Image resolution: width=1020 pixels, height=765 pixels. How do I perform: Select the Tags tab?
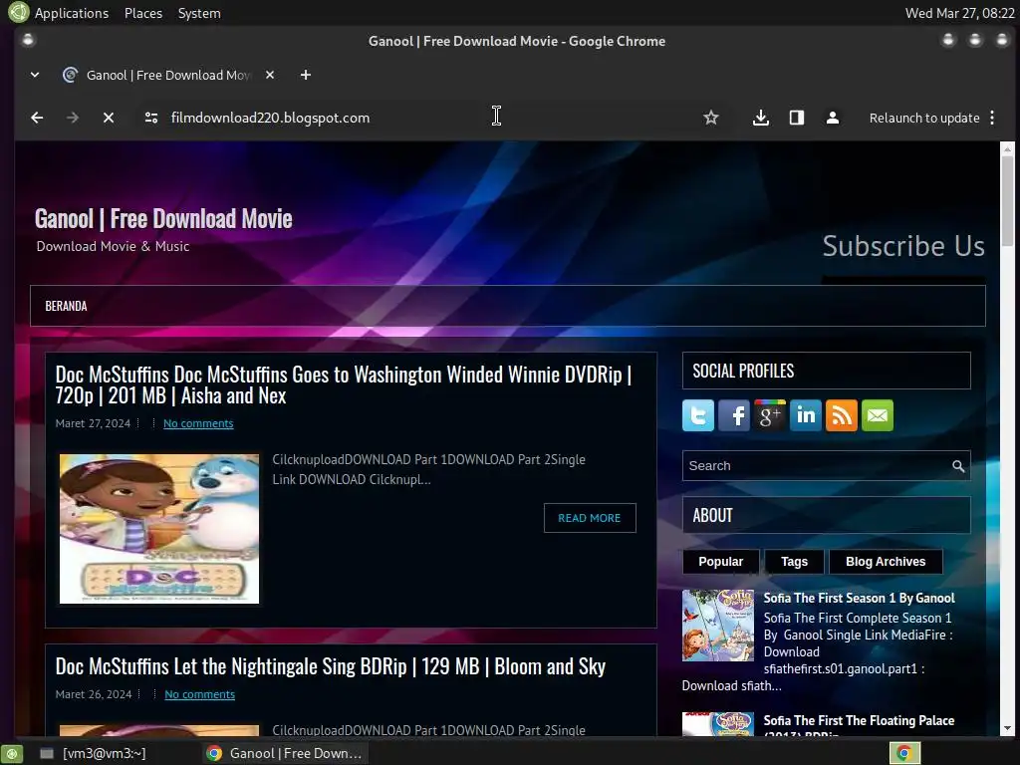(794, 562)
